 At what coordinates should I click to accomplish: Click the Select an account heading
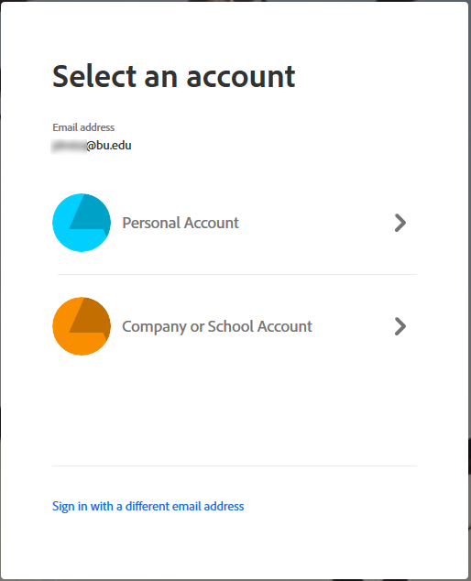tap(174, 76)
